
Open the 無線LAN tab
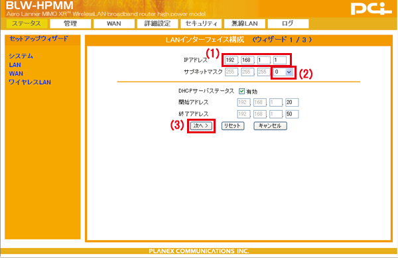(244, 24)
